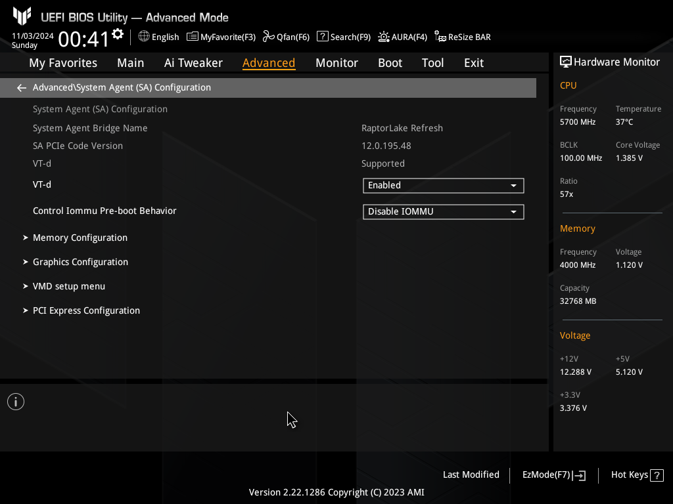Click the 11/03/2024 date text
The image size is (673, 504).
33,36
